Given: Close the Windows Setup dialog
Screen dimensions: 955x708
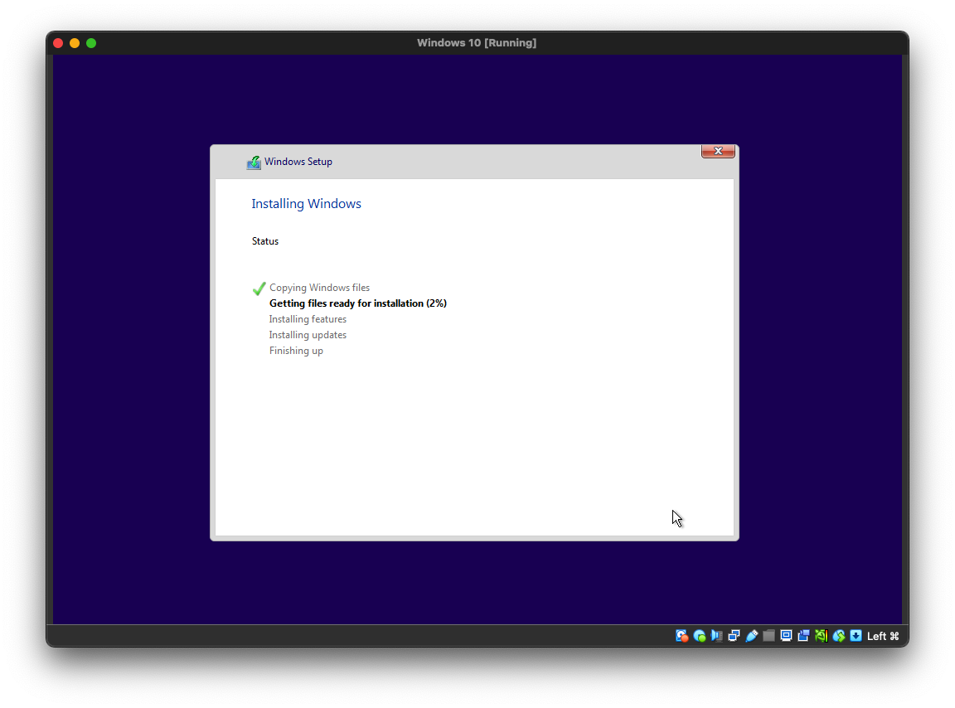Looking at the screenshot, I should [x=718, y=151].
